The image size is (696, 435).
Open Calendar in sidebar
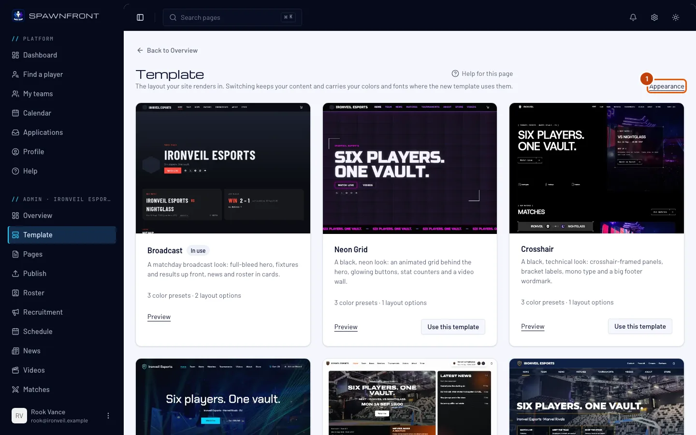[x=62, y=113]
